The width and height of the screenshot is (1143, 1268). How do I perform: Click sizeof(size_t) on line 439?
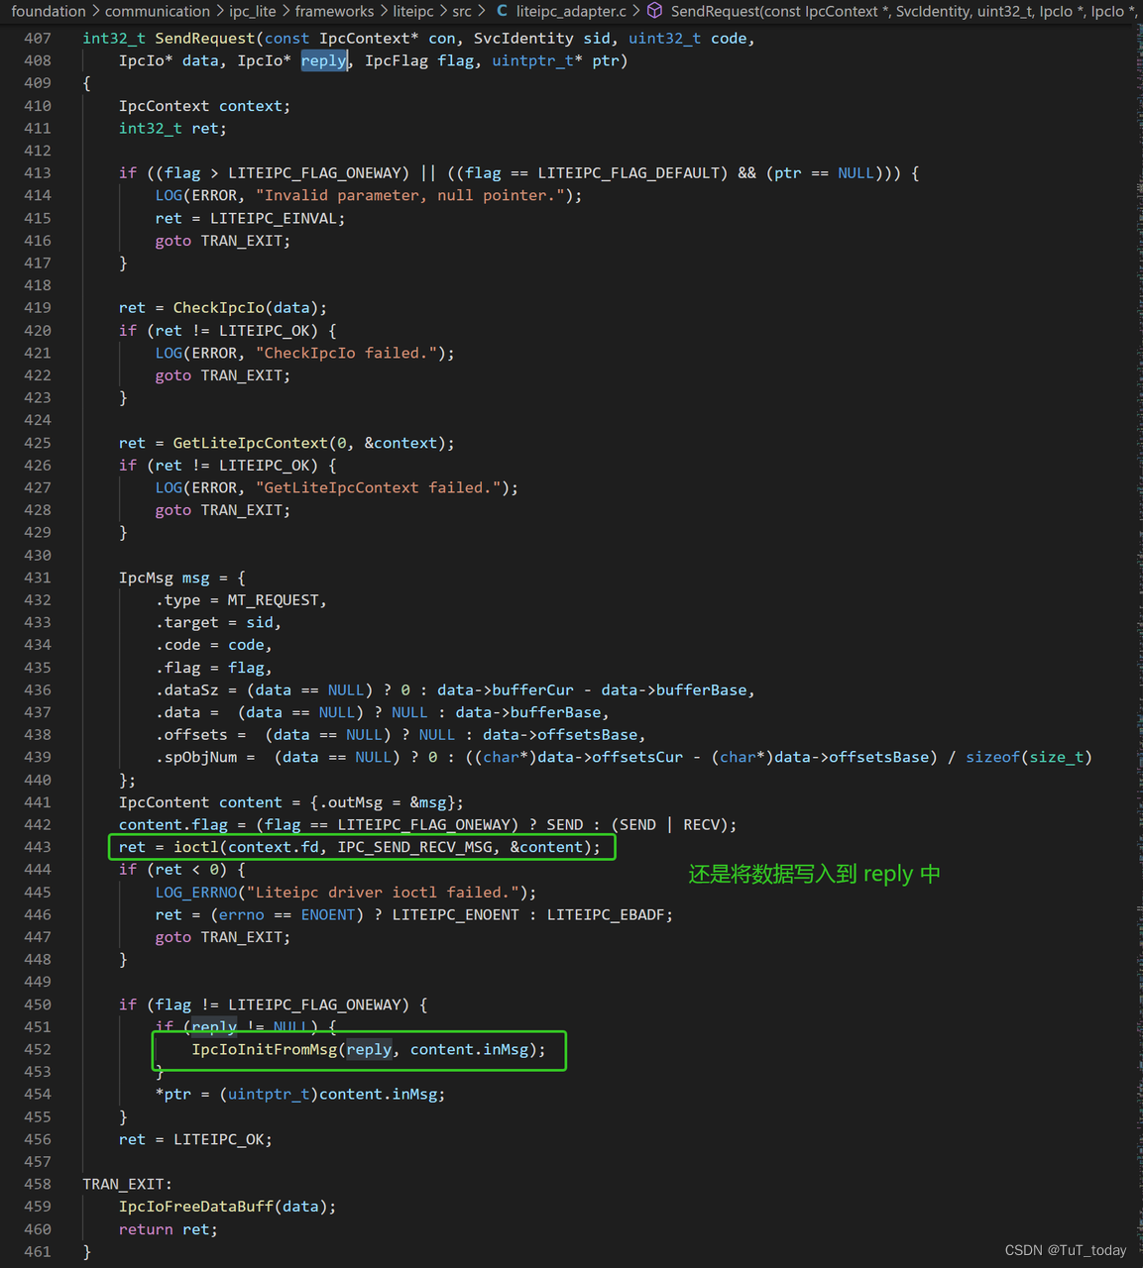point(1029,757)
